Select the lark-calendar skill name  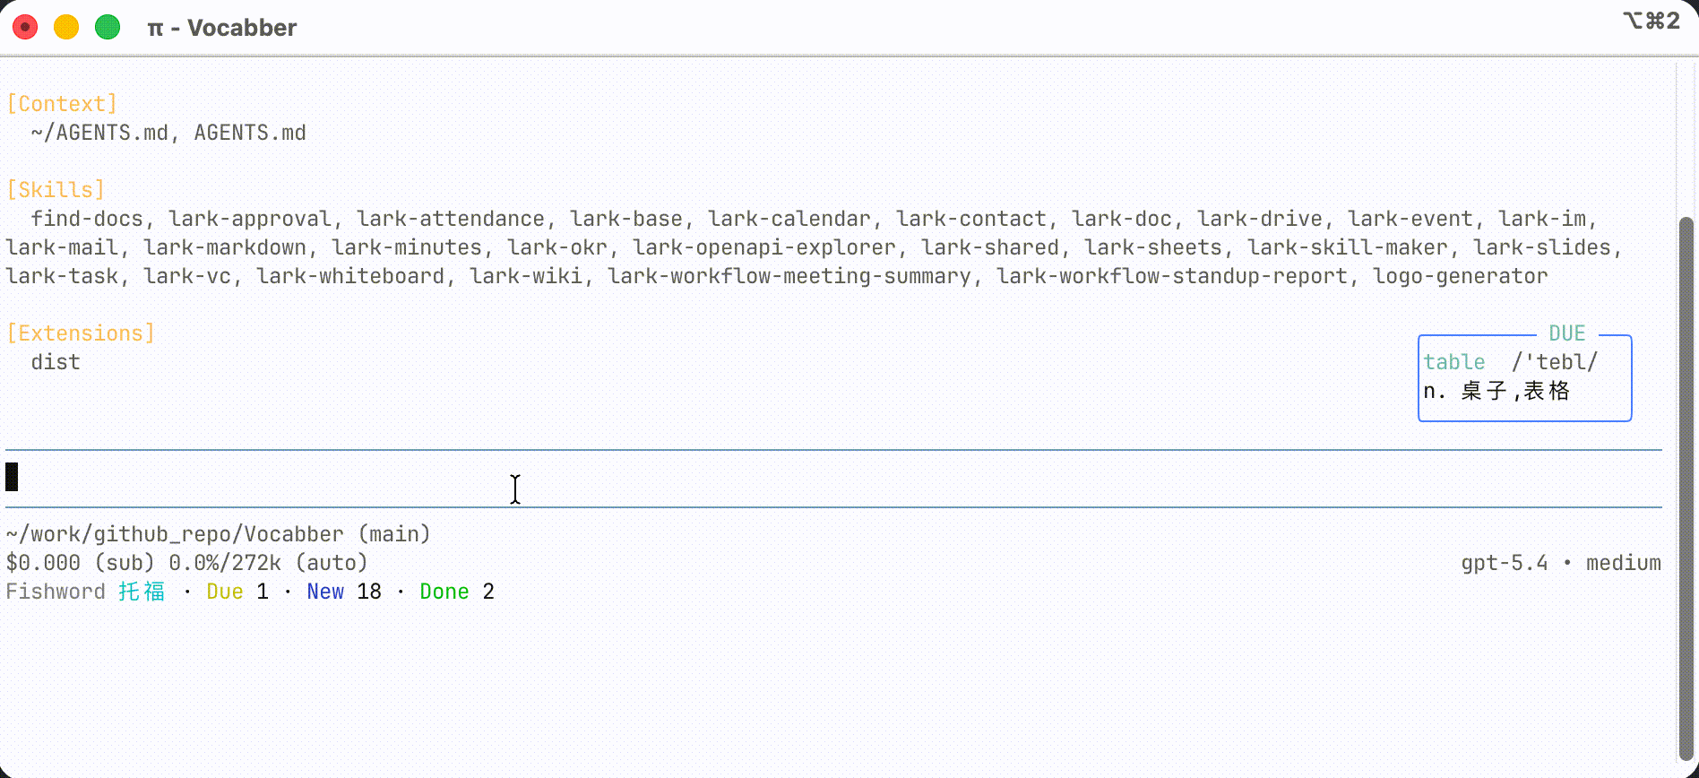(x=789, y=219)
